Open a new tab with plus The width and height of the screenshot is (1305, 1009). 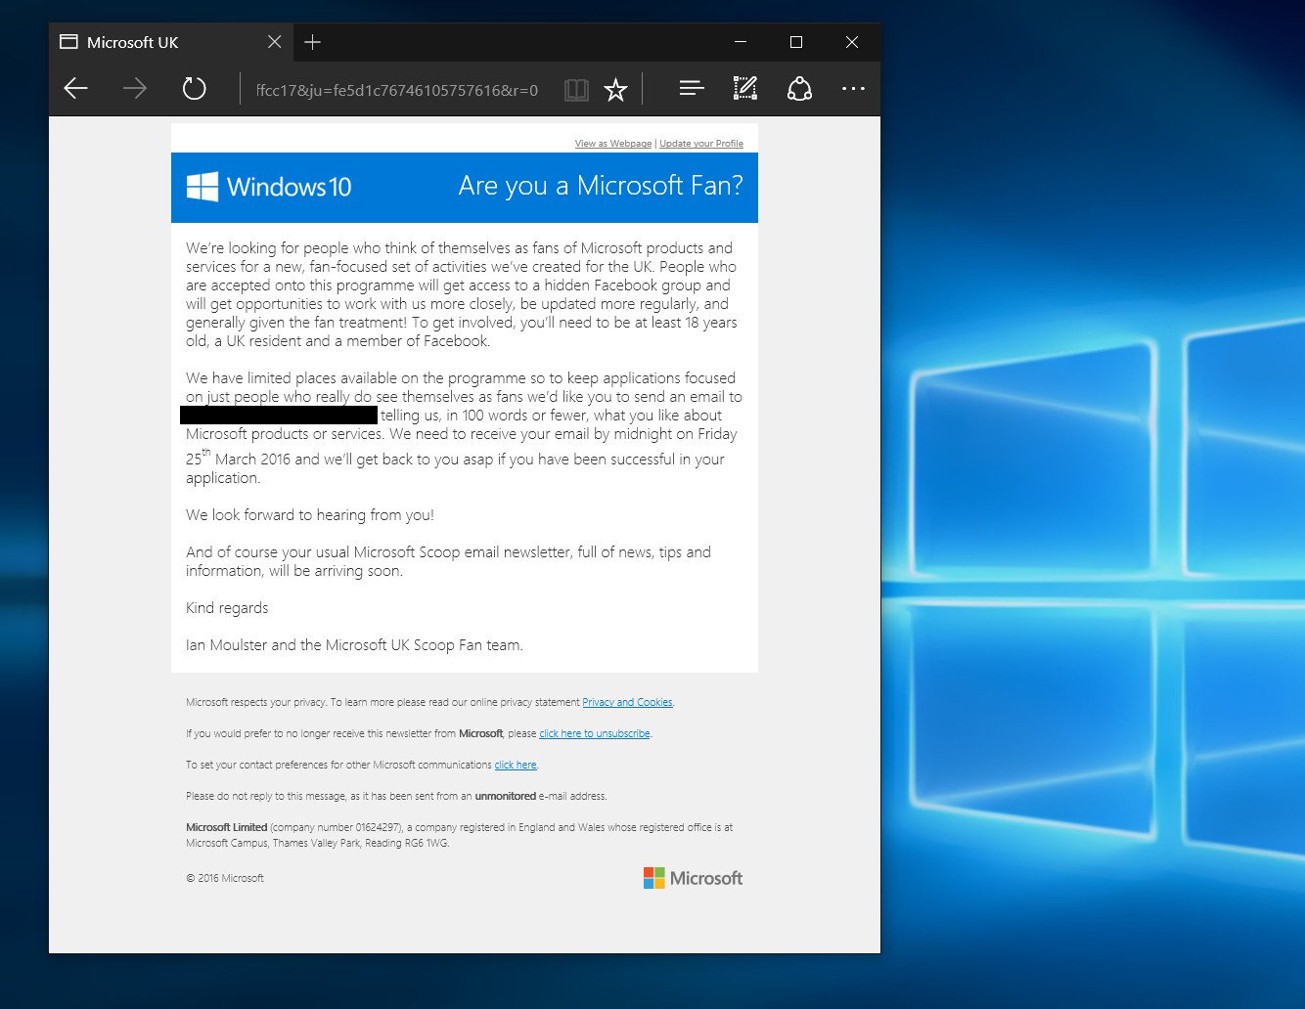[313, 42]
